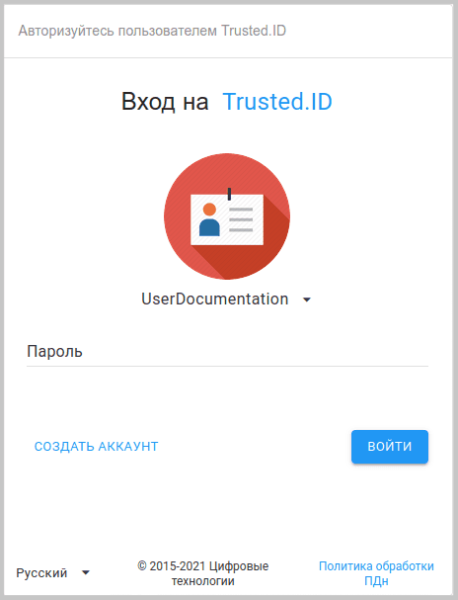The image size is (458, 600).
Task: Open Политика обработки ПДн link
Action: pos(376,573)
